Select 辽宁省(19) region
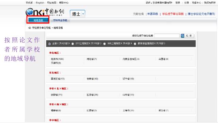This screenshot has width=218, height=123. point(128,79)
